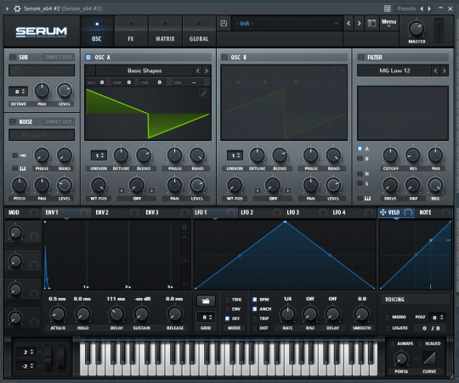Click the ENV1 lock icon
The width and height of the screenshot is (459, 383).
point(184,227)
